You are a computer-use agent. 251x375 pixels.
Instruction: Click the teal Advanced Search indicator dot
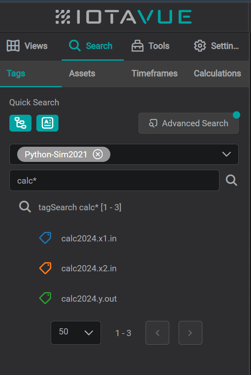(236, 115)
